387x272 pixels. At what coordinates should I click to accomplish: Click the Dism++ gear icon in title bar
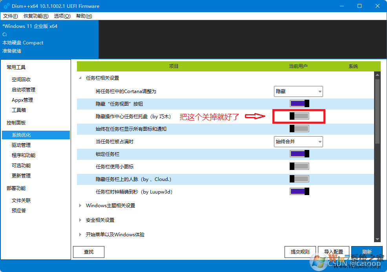click(6, 6)
